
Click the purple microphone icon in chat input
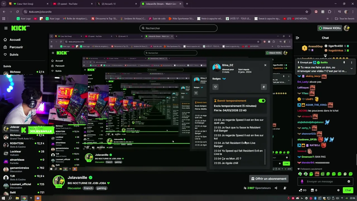tap(302, 181)
